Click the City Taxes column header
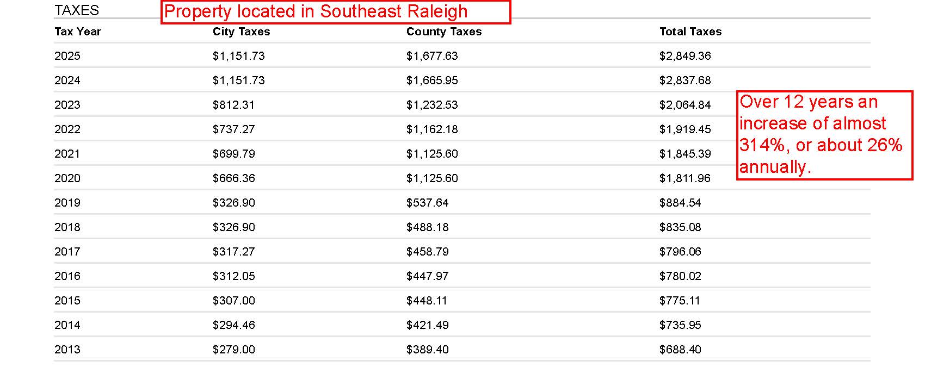This screenshot has height=367, width=925. click(x=241, y=32)
